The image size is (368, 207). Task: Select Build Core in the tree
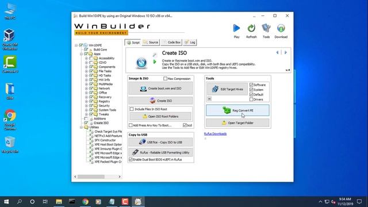[100, 50]
